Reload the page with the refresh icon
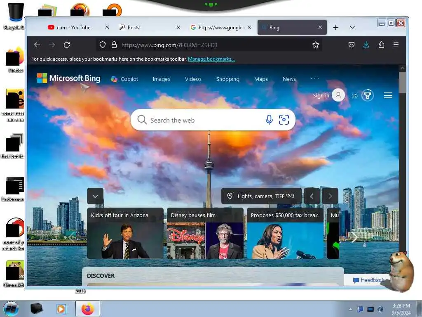This screenshot has width=422, height=317. tap(67, 45)
